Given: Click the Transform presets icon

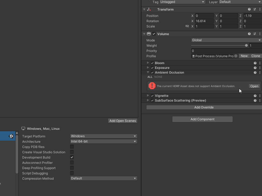Looking at the screenshot, I should [x=255, y=9].
